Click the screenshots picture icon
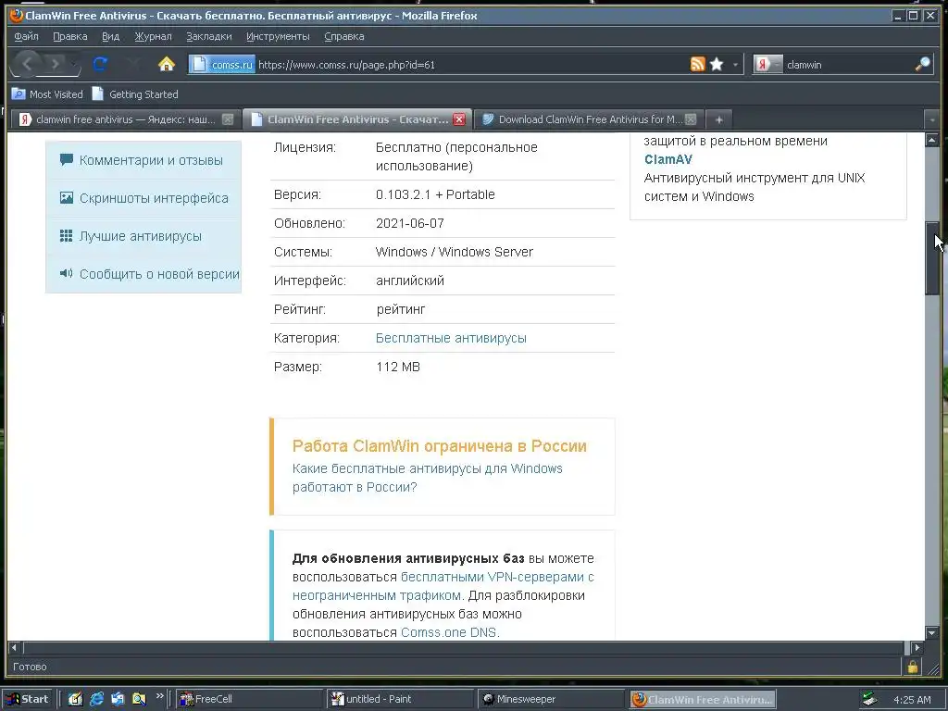 point(67,198)
